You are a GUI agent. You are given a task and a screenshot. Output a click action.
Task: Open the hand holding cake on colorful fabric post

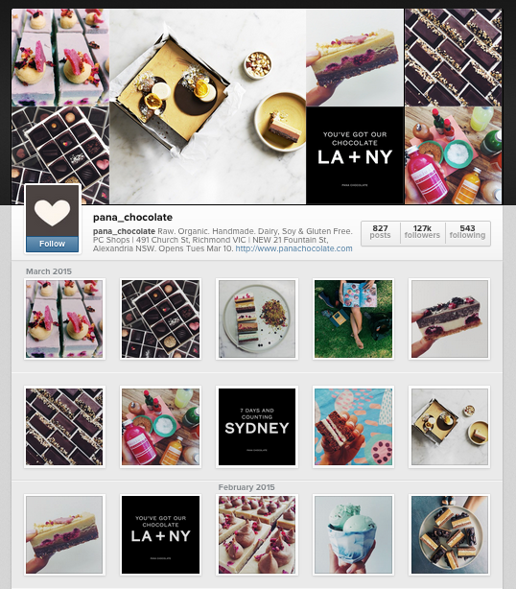tap(353, 427)
